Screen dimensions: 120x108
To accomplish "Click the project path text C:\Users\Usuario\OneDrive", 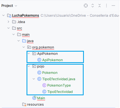I will click(x=63, y=16).
